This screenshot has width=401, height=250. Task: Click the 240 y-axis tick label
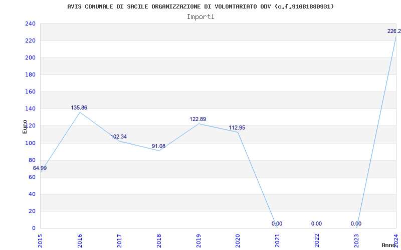click(31, 23)
